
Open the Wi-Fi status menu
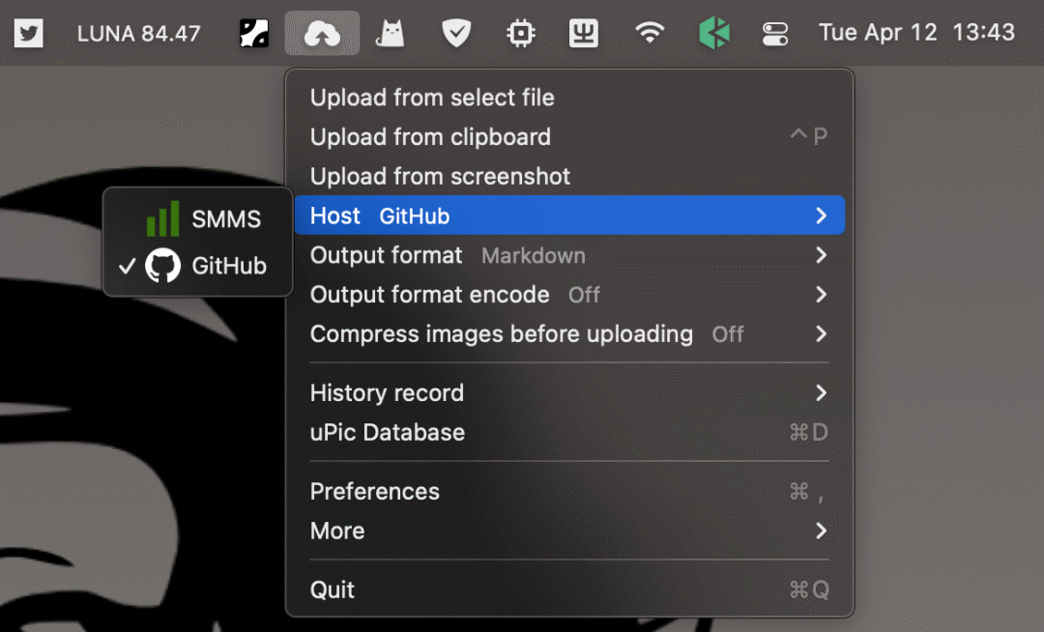pyautogui.click(x=650, y=33)
